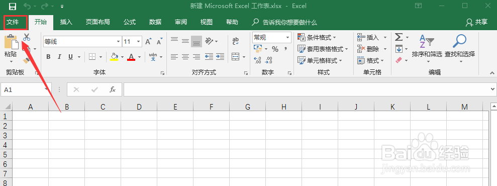Open the 条件格式 menu
497x186 pixels.
tap(317, 38)
